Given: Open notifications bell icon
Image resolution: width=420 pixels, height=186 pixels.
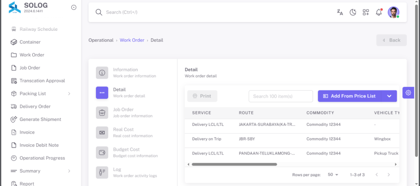Looking at the screenshot, I should [x=379, y=12].
